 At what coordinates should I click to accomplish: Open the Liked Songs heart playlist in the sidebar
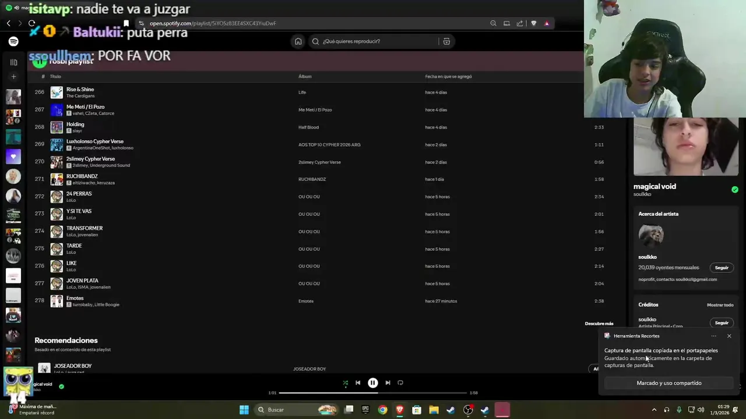pyautogui.click(x=13, y=157)
